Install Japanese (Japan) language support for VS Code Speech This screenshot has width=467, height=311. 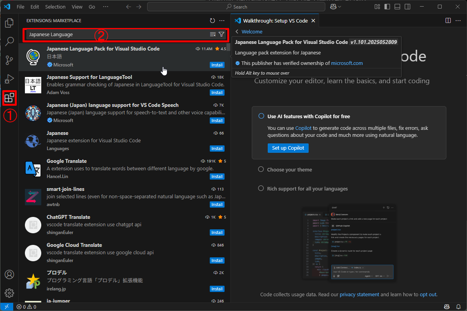(217, 121)
